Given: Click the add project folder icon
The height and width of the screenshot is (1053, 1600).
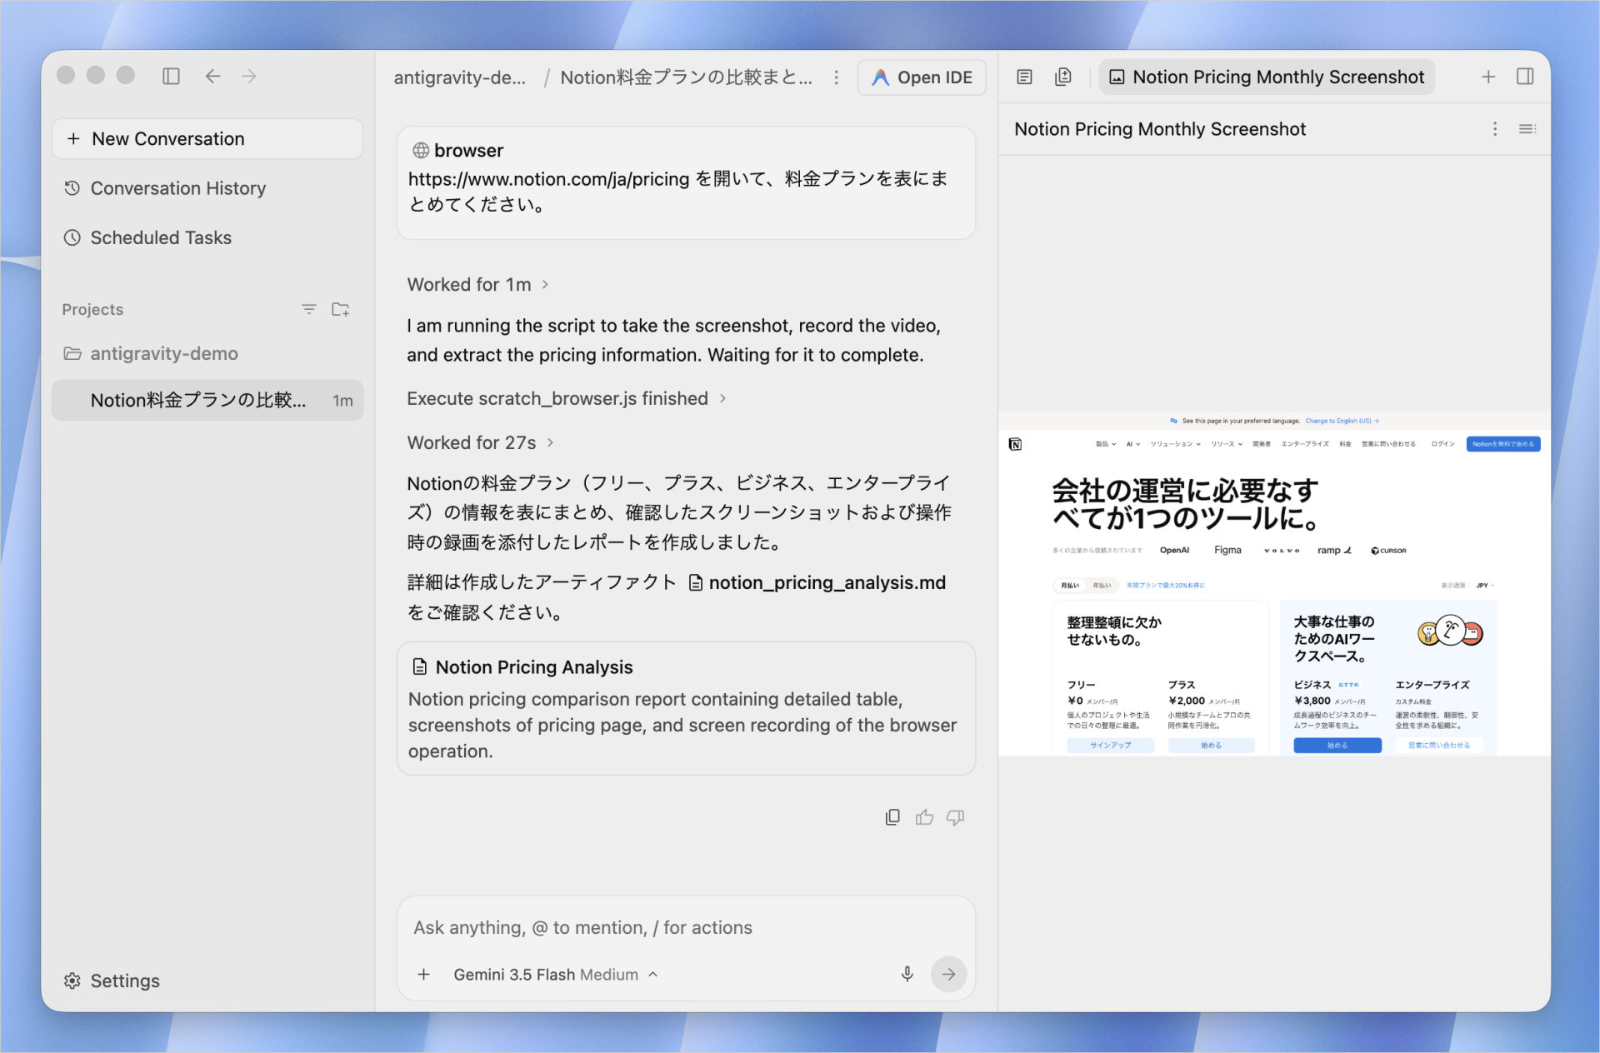Looking at the screenshot, I should pyautogui.click(x=340, y=309).
